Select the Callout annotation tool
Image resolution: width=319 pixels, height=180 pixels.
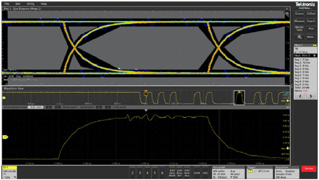point(311,13)
